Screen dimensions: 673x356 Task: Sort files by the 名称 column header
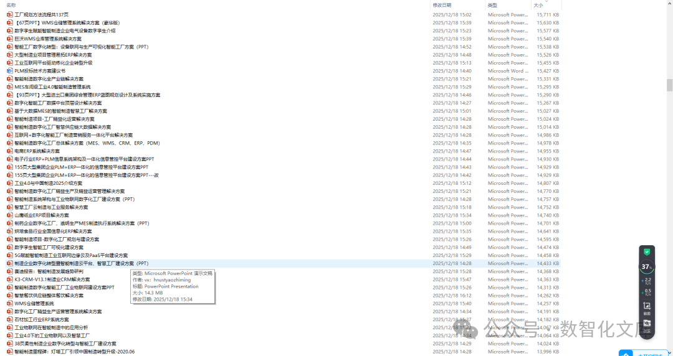[11, 5]
